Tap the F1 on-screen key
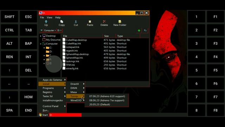 click(216, 17)
